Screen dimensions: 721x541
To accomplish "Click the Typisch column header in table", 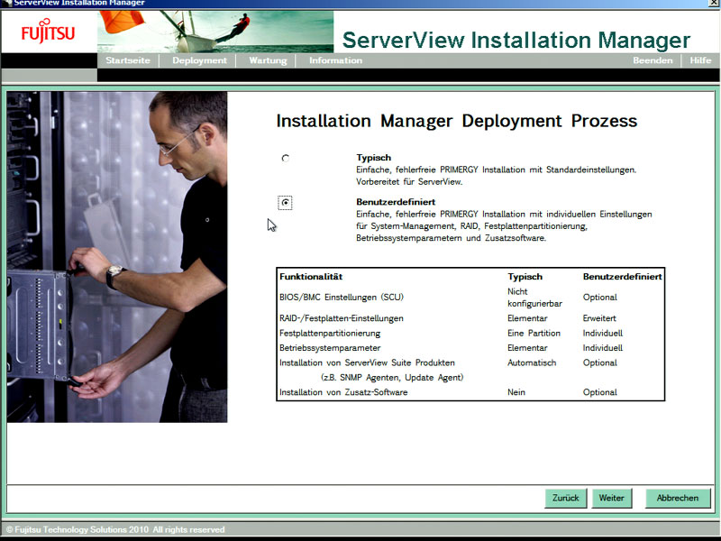I will [525, 277].
